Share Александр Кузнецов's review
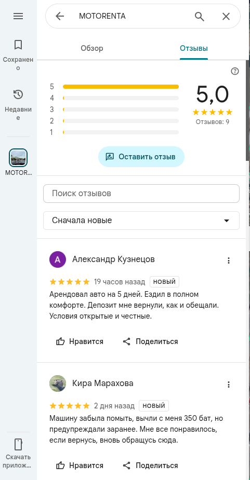The height and width of the screenshot is (480, 250). [x=150, y=341]
